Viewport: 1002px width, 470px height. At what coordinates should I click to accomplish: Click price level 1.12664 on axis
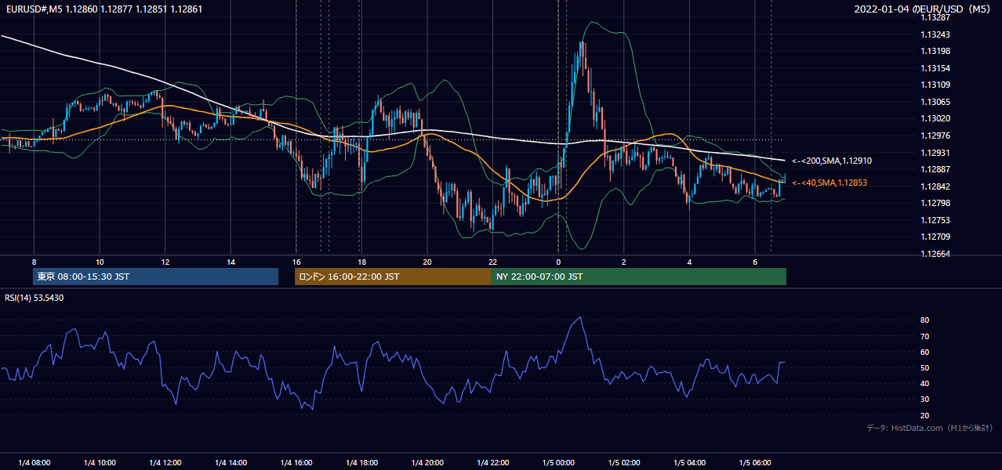[935, 254]
